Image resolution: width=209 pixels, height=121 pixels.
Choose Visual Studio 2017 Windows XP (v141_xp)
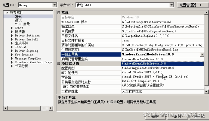pyautogui.click(x=163, y=77)
